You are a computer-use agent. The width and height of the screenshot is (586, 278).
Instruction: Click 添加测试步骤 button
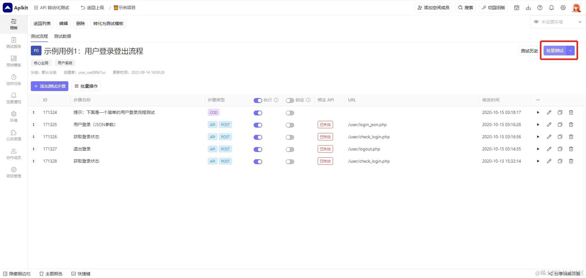click(x=49, y=86)
